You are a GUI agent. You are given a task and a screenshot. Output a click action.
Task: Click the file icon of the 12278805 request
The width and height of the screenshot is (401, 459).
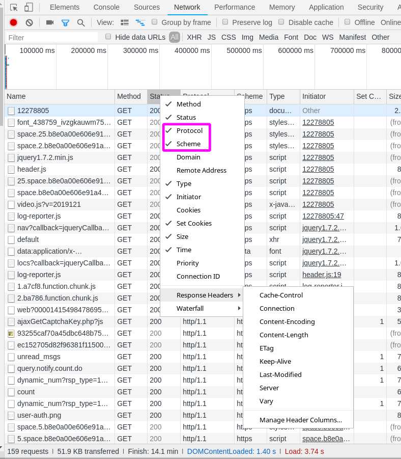(11, 111)
